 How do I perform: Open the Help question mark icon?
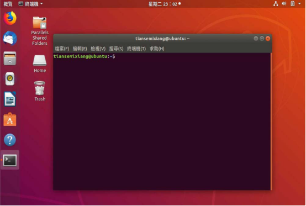[10, 140]
